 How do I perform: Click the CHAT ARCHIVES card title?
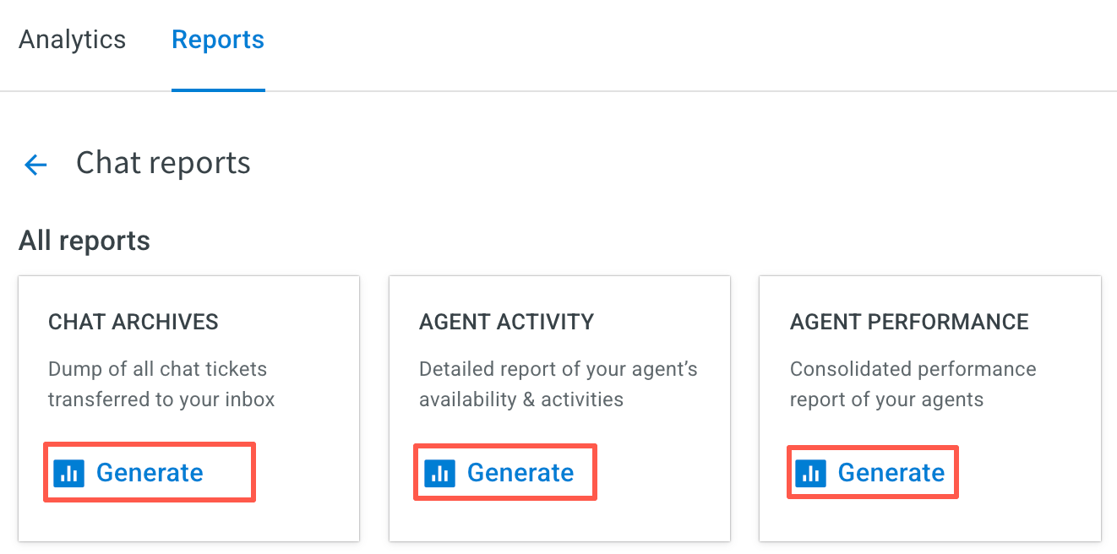[133, 322]
